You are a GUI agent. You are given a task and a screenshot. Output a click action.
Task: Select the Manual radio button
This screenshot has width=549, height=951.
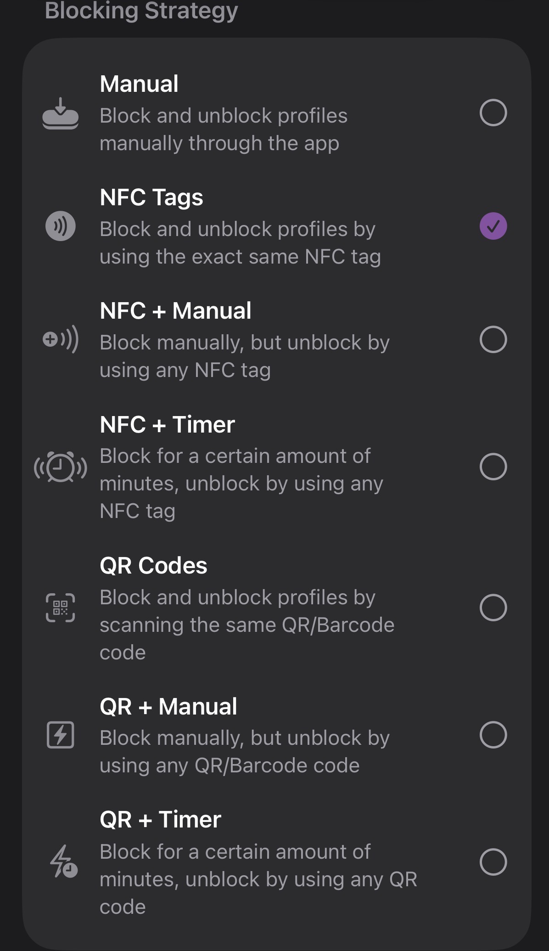pyautogui.click(x=493, y=113)
